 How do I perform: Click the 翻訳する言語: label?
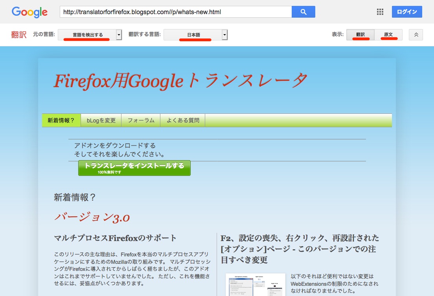coord(145,34)
